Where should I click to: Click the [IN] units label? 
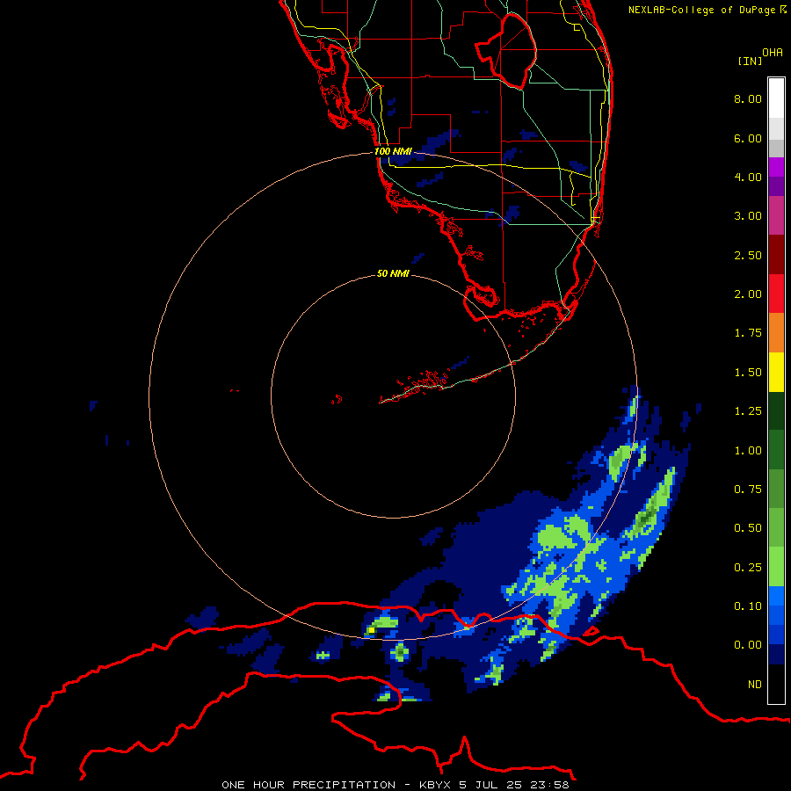pyautogui.click(x=750, y=61)
